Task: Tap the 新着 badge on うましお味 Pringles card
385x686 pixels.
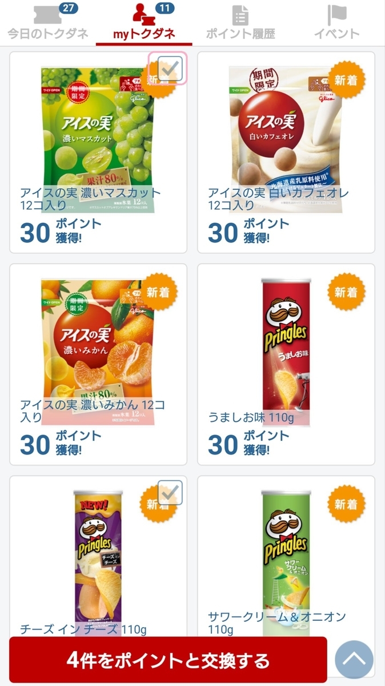Action: pos(346,292)
